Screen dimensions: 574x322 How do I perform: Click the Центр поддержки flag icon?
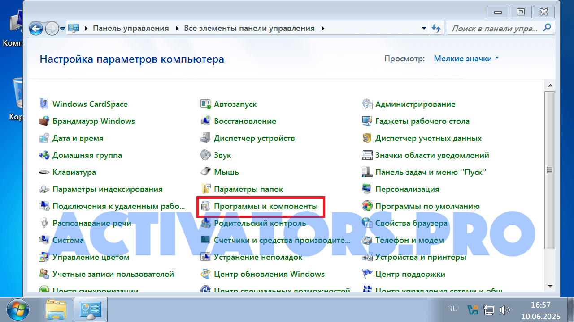(x=367, y=274)
